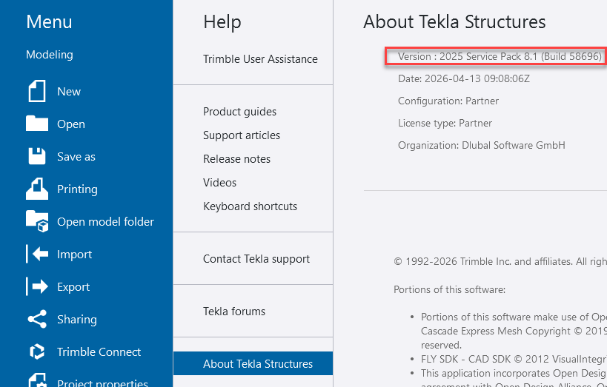
Task: Click the Open folder icon
Action: pyautogui.click(x=37, y=124)
